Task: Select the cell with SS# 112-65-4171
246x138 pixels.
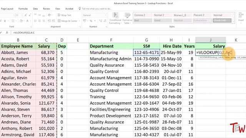Action: 146,53
